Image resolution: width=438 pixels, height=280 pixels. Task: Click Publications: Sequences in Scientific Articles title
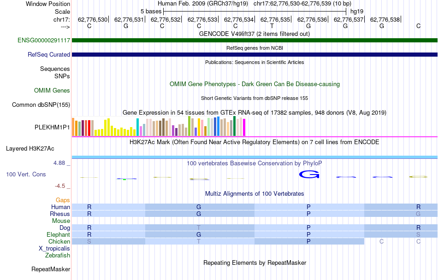coord(255,62)
